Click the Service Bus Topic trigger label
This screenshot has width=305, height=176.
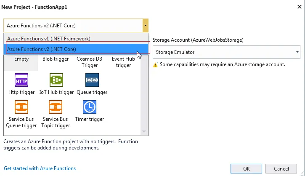click(56, 122)
